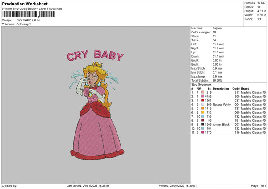Pick the red swatch for code 1037
Image resolution: width=268 pixels, height=189 pixels.
coord(203,100)
